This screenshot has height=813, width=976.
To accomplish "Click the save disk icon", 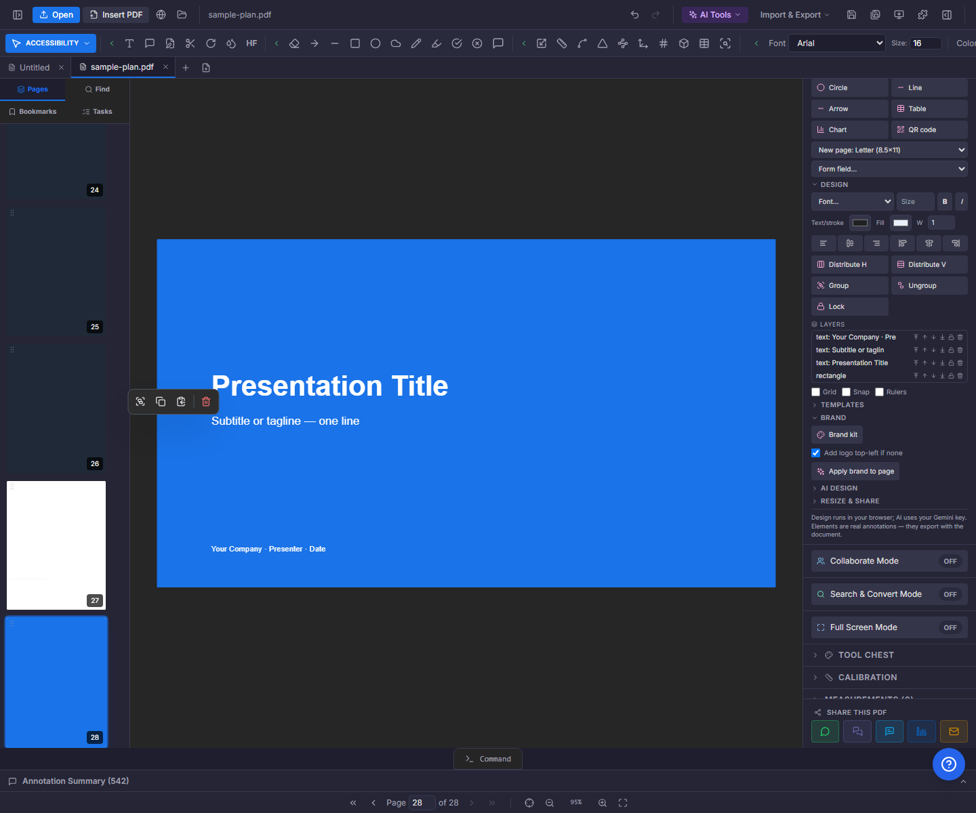I will coord(852,15).
